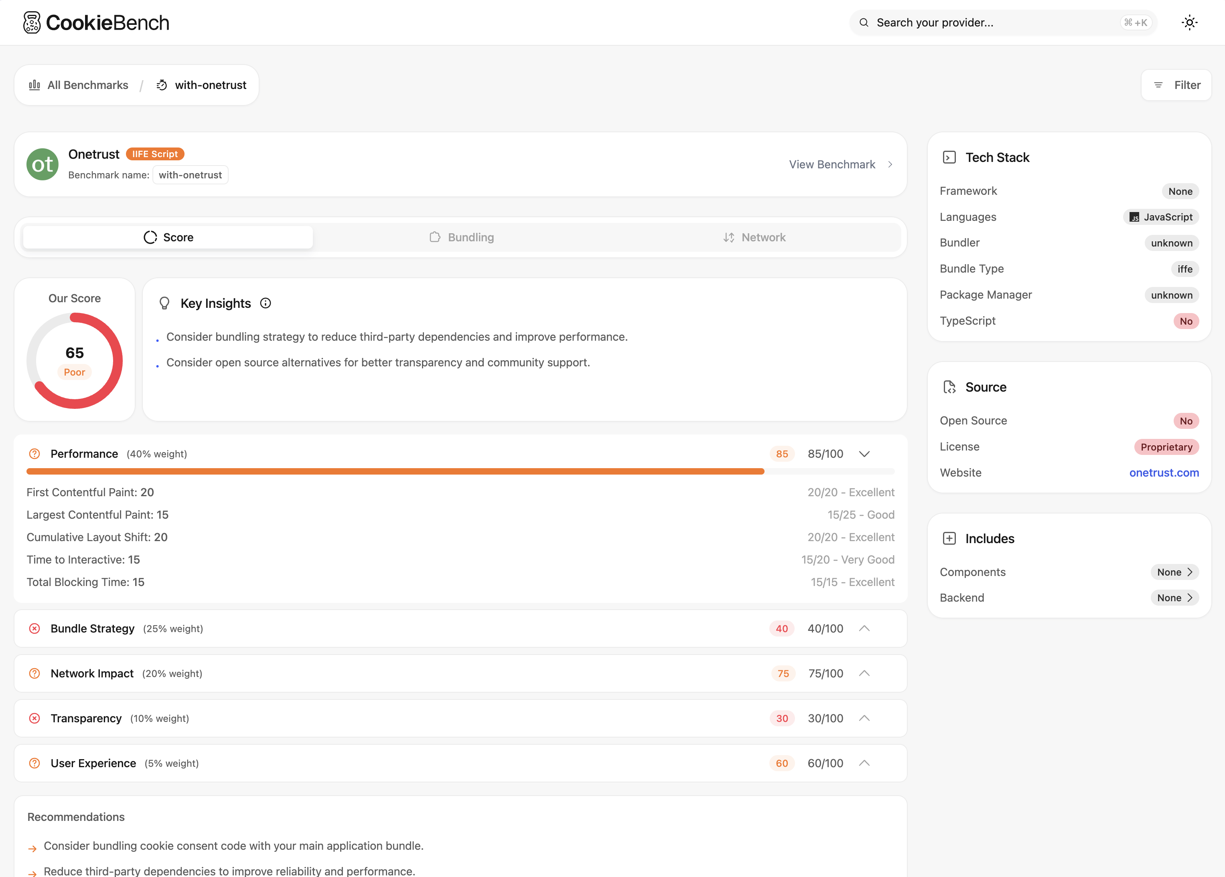Focus the Search your provider field
Image resolution: width=1225 pixels, height=877 pixels.
pos(1003,23)
